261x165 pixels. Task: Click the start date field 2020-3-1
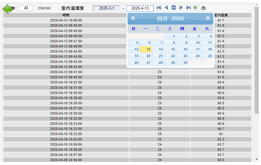click(106, 8)
